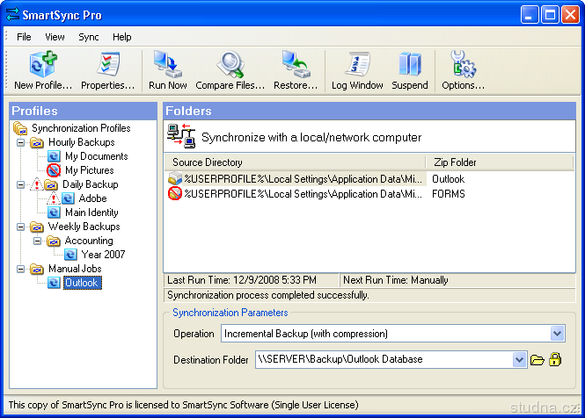Open profile Properties from toolbar

[x=107, y=69]
